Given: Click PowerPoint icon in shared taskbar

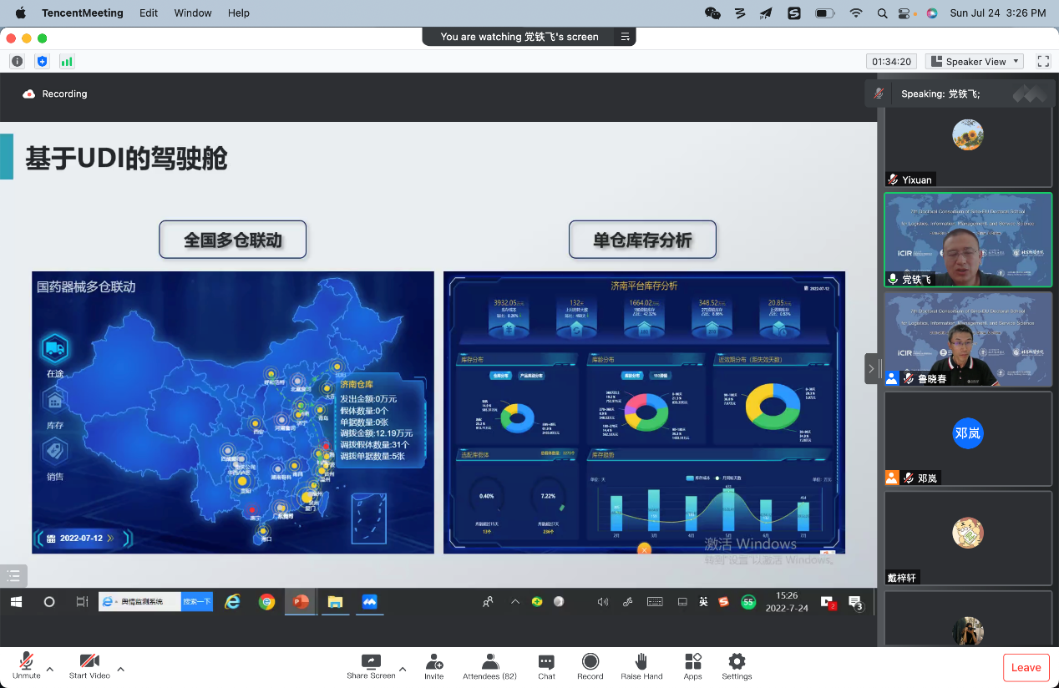Looking at the screenshot, I should point(301,601).
